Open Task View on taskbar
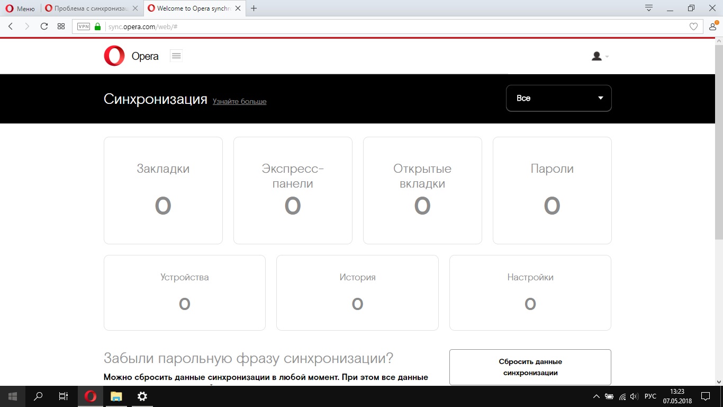723x407 pixels. coord(64,396)
